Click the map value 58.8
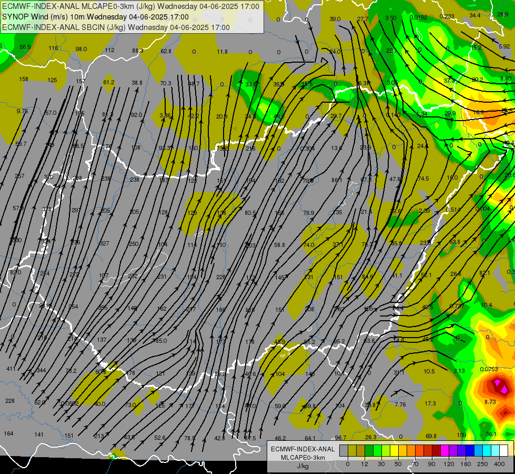The height and width of the screenshot is (474, 515). coord(279,245)
